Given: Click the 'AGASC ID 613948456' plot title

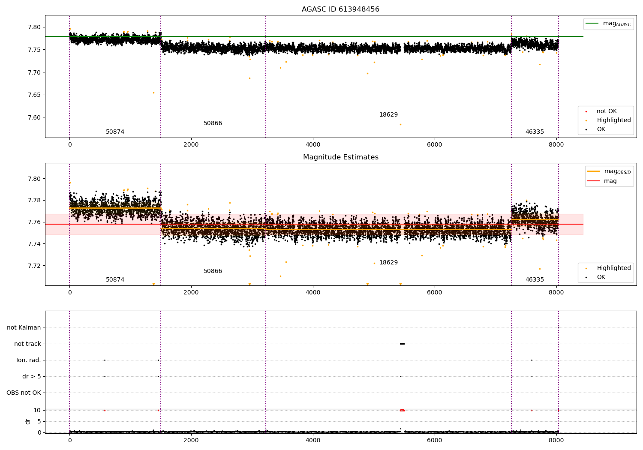Looking at the screenshot, I should 340,9.
